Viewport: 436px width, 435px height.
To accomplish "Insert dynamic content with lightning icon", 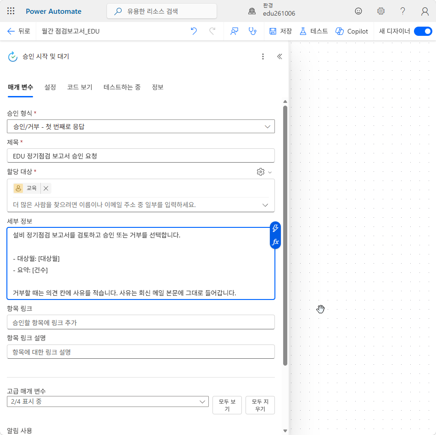I will [275, 228].
